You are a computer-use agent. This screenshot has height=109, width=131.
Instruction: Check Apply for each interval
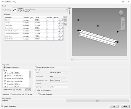coord(35,90)
